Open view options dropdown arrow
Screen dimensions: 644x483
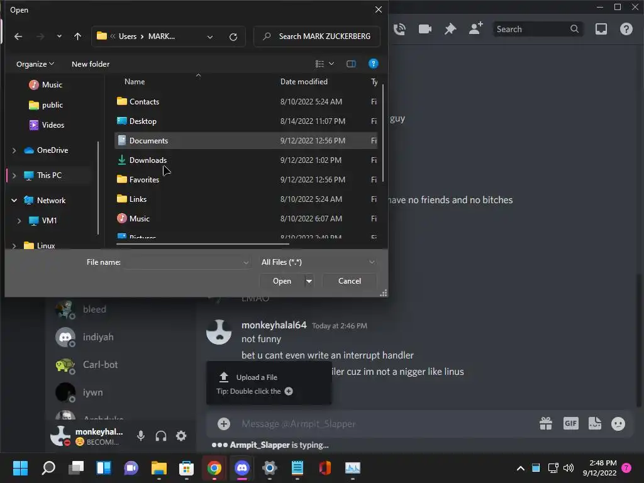point(331,64)
